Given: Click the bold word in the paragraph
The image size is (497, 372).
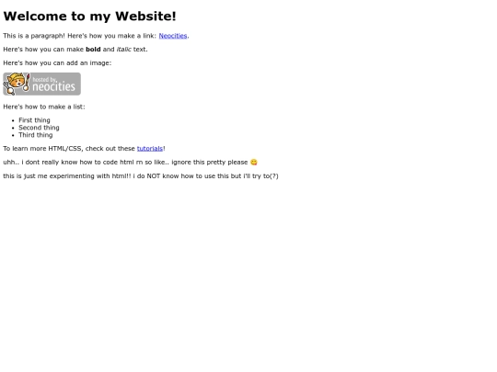Looking at the screenshot, I should pos(93,50).
